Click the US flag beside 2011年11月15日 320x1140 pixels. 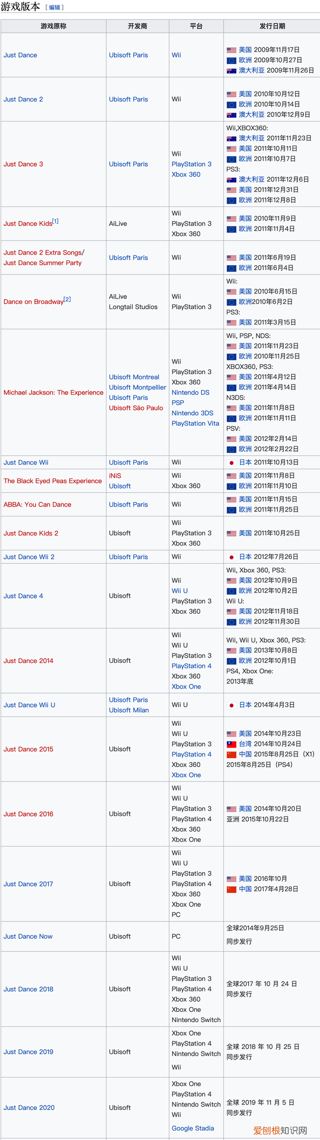231,499
